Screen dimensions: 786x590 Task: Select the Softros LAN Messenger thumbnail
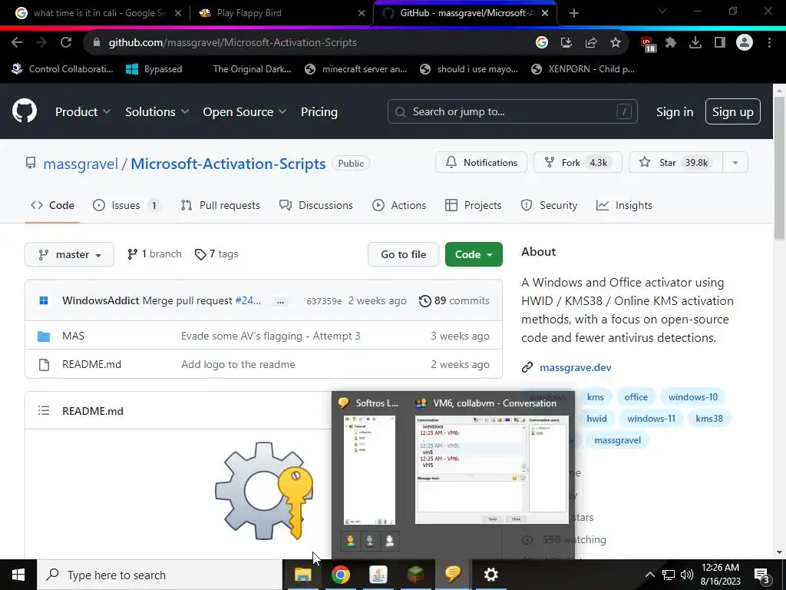pyautogui.click(x=369, y=470)
